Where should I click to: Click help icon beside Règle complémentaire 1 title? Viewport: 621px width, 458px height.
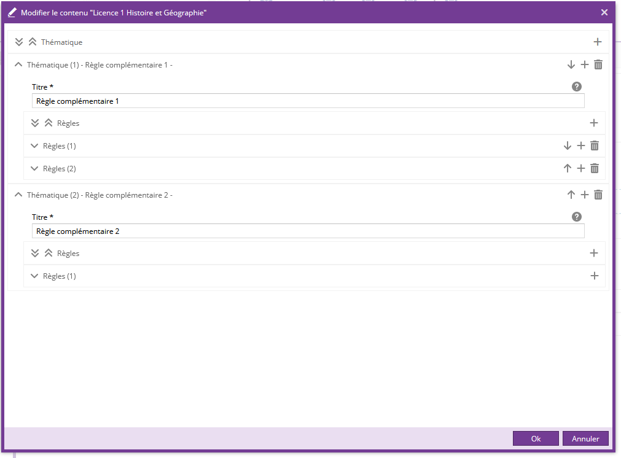576,87
